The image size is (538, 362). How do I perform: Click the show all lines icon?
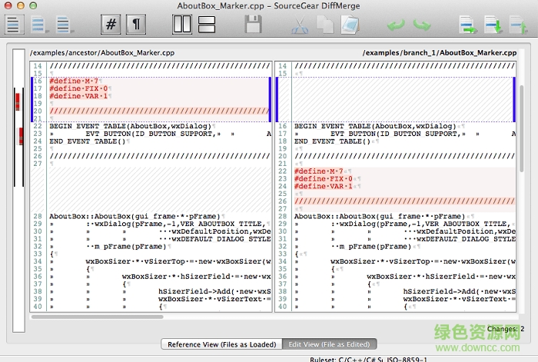click(14, 25)
